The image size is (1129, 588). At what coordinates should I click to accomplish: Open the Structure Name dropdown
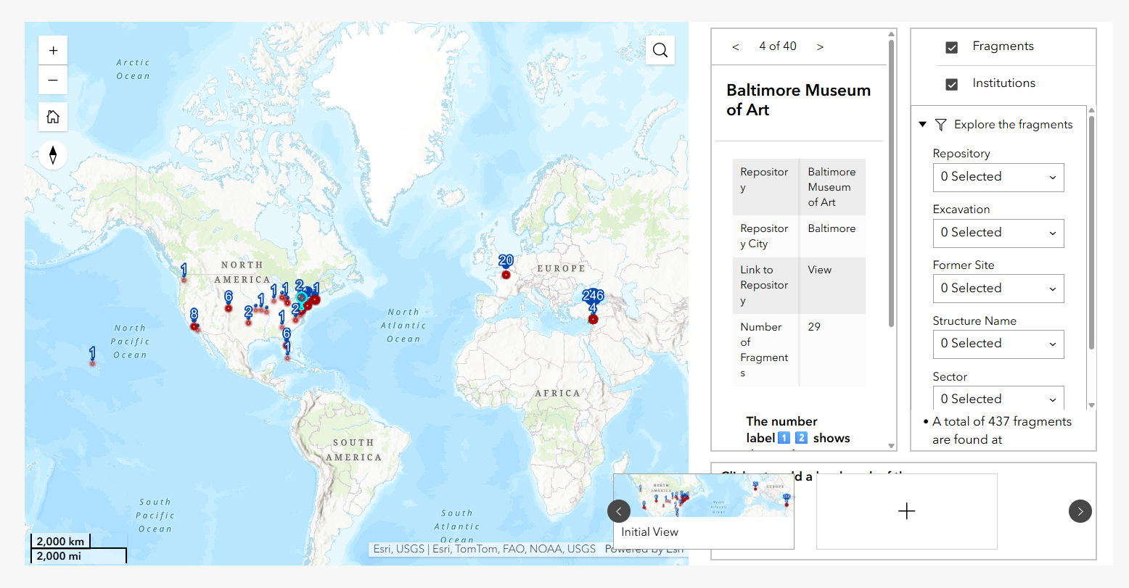(x=998, y=344)
